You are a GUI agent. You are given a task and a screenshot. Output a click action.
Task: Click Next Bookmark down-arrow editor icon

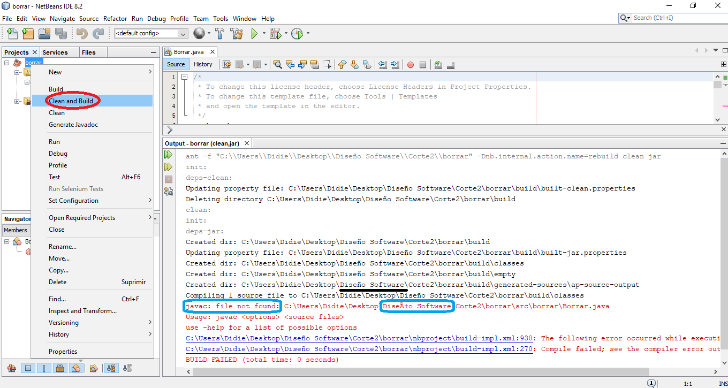click(x=355, y=65)
